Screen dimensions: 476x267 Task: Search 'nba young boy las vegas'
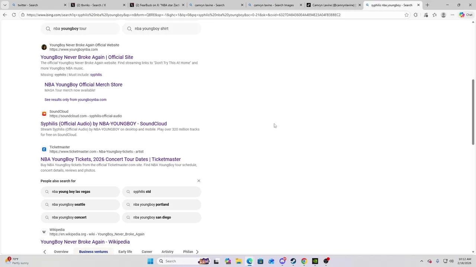tap(80, 192)
